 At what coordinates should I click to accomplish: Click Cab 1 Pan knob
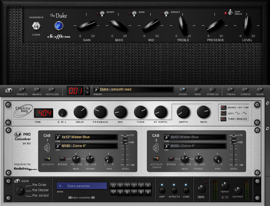[x=109, y=159]
